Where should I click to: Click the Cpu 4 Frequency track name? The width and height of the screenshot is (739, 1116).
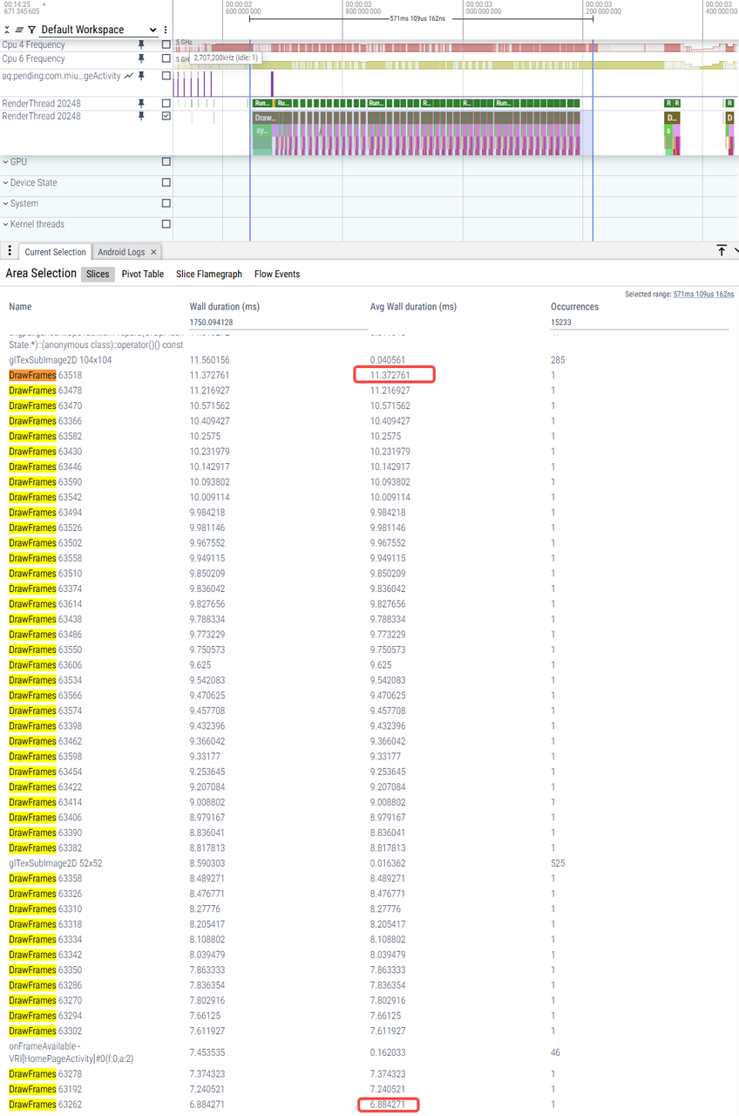pos(33,44)
